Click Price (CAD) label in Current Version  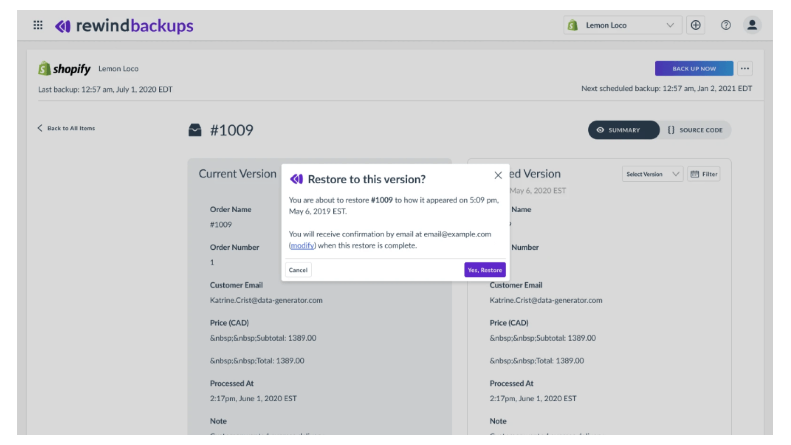coord(229,323)
